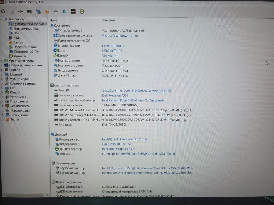Viewport: 274px width, 205px height.
Task: Click the Поле column header
Action: click(53, 20)
